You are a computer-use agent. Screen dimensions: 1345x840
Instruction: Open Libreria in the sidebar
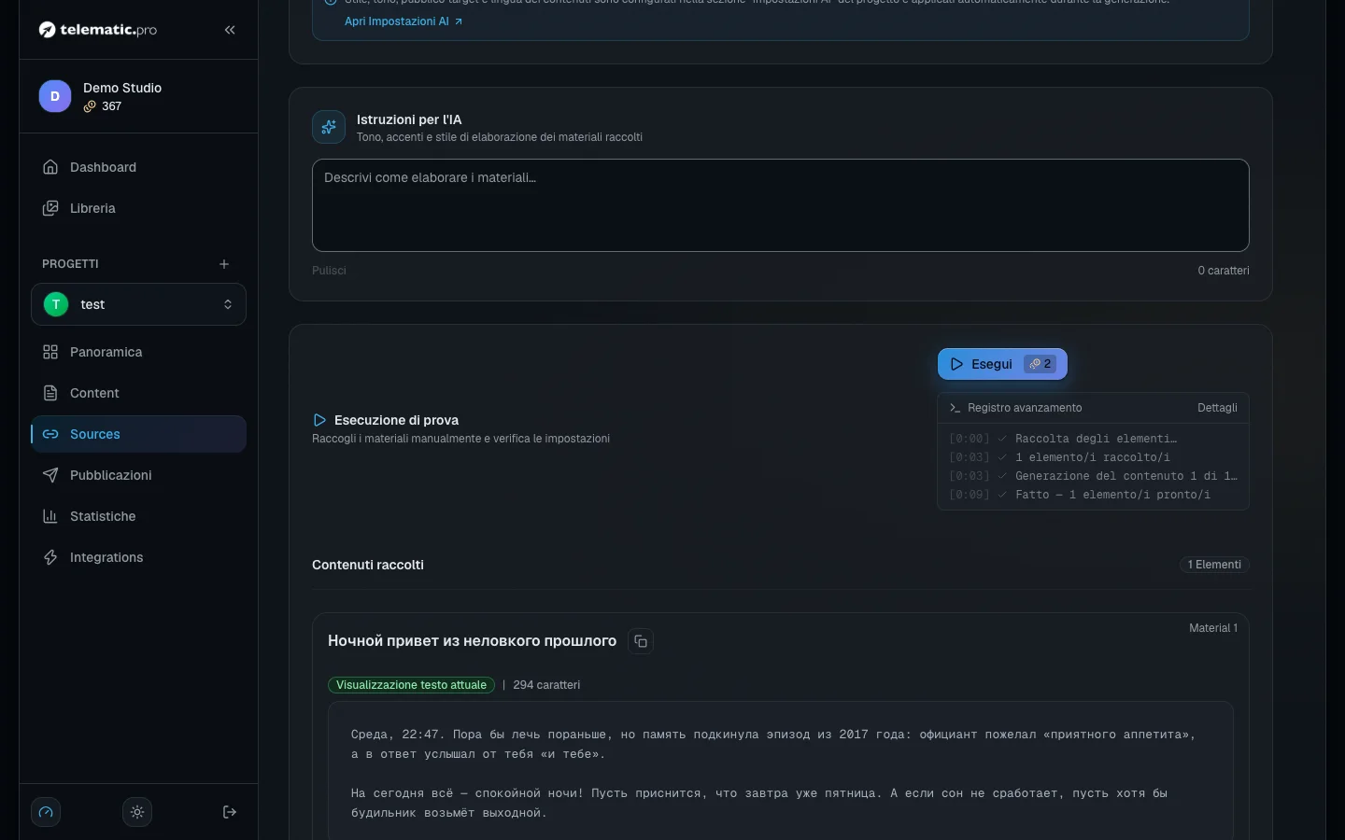138,208
